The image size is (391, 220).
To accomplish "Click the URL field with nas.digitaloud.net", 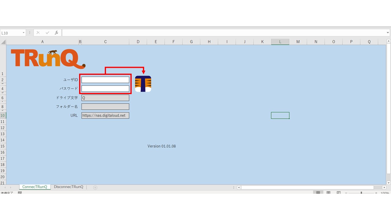I will pos(105,116).
